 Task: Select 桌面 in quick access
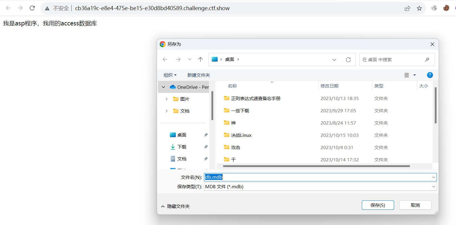coord(178,135)
